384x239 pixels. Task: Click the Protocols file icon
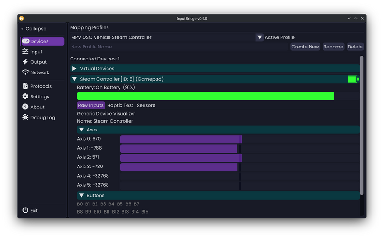pyautogui.click(x=25, y=86)
